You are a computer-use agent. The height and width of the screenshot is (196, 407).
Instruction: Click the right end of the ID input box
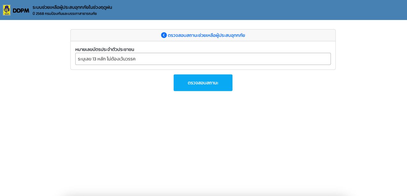(x=324, y=59)
